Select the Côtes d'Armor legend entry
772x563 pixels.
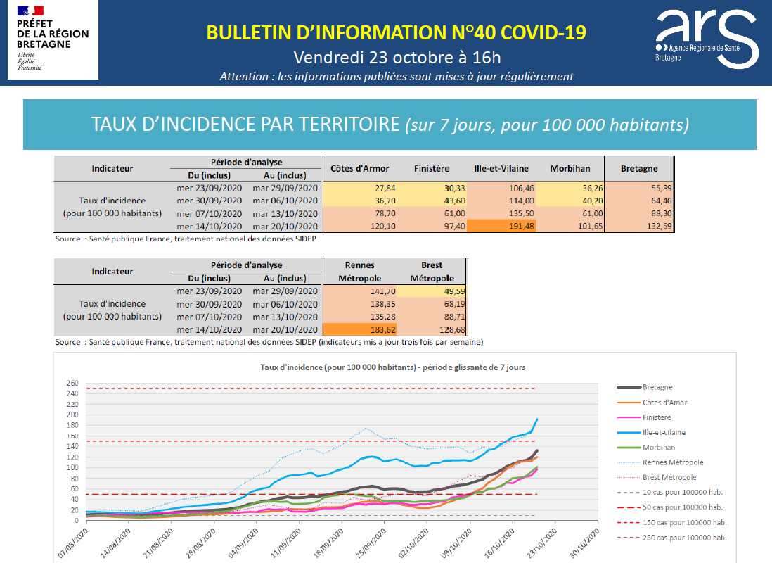click(652, 403)
